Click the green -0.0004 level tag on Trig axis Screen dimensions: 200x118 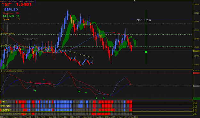point(196,99)
